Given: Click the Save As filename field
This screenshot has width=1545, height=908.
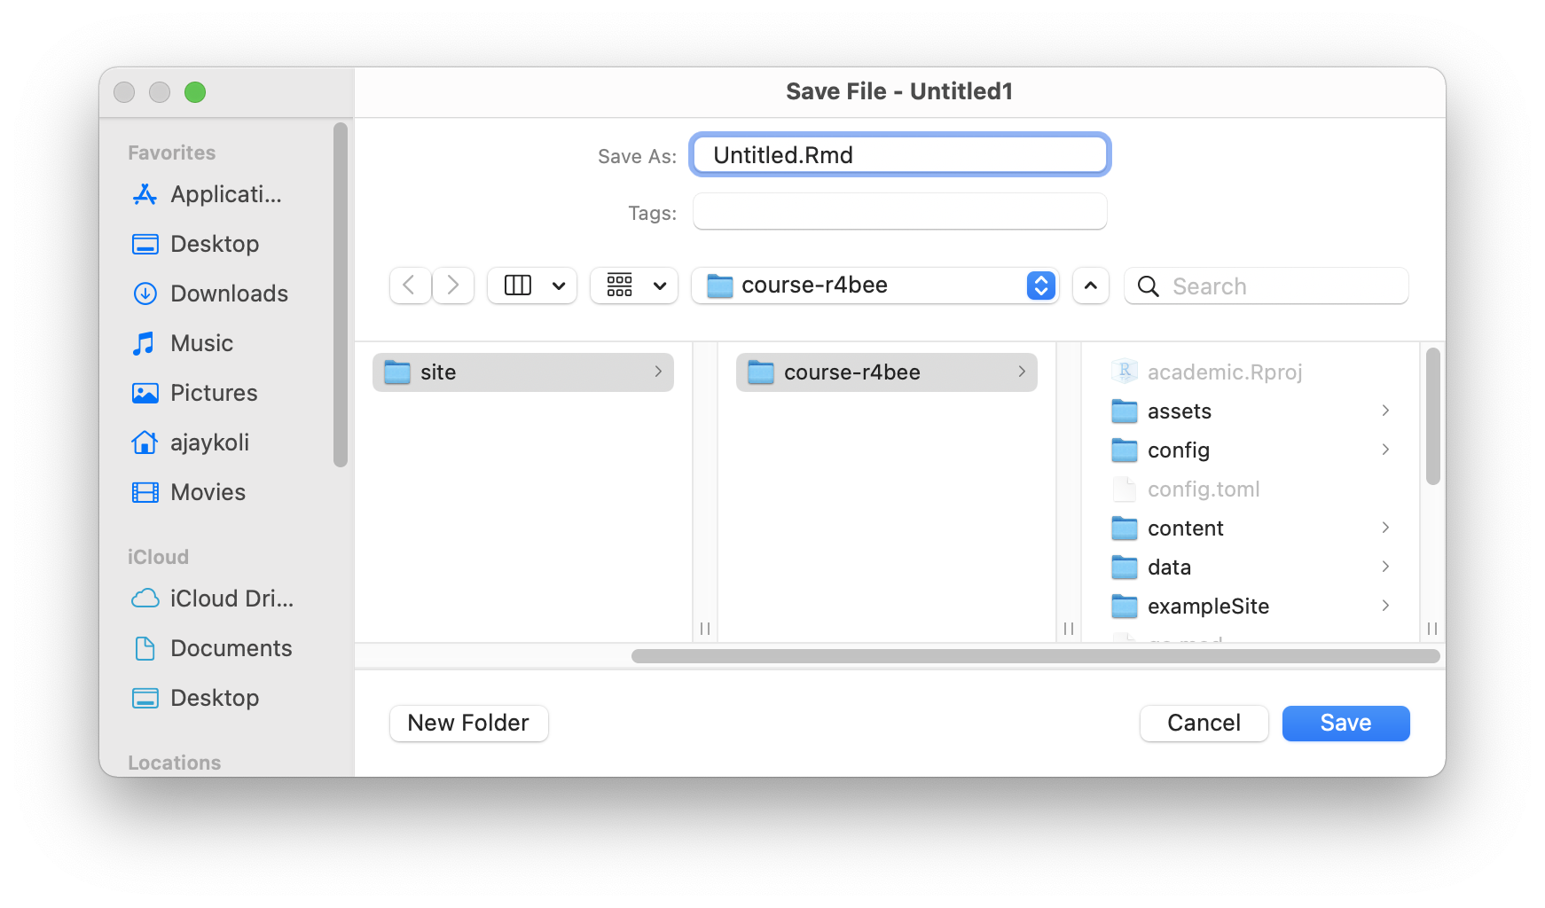Looking at the screenshot, I should (900, 155).
